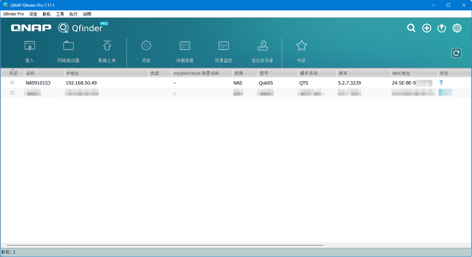Click the horizontal scrollbar at bottom
This screenshot has height=257, width=472.
165,245
